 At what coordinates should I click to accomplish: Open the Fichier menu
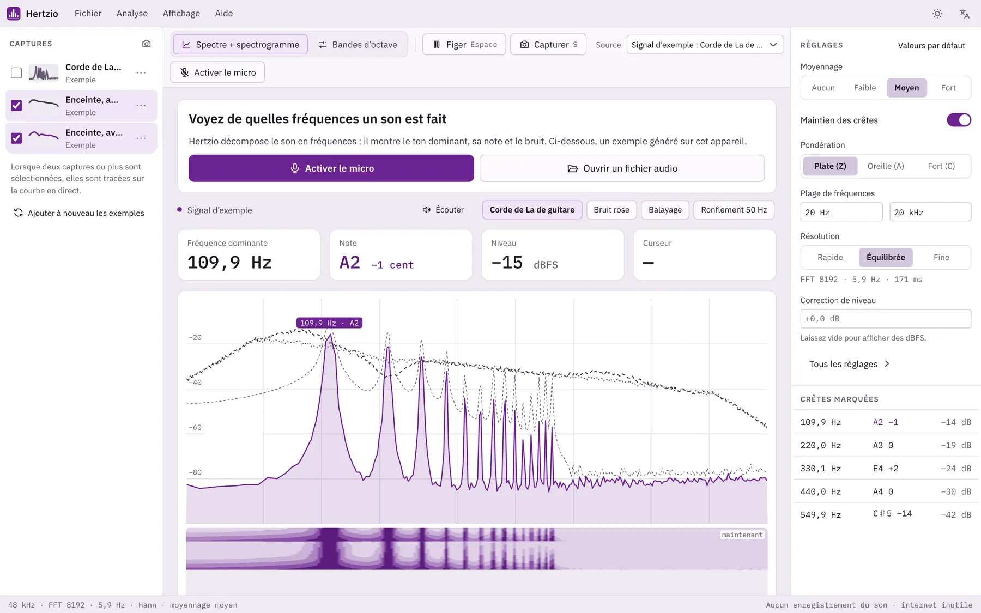[88, 14]
